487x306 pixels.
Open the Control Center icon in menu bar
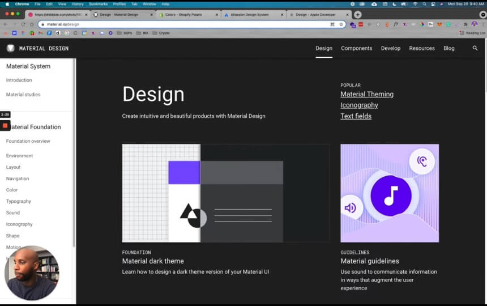tap(433, 4)
